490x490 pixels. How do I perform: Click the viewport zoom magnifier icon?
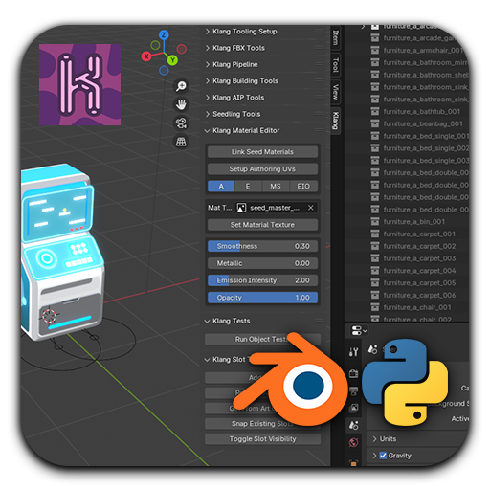point(181,86)
